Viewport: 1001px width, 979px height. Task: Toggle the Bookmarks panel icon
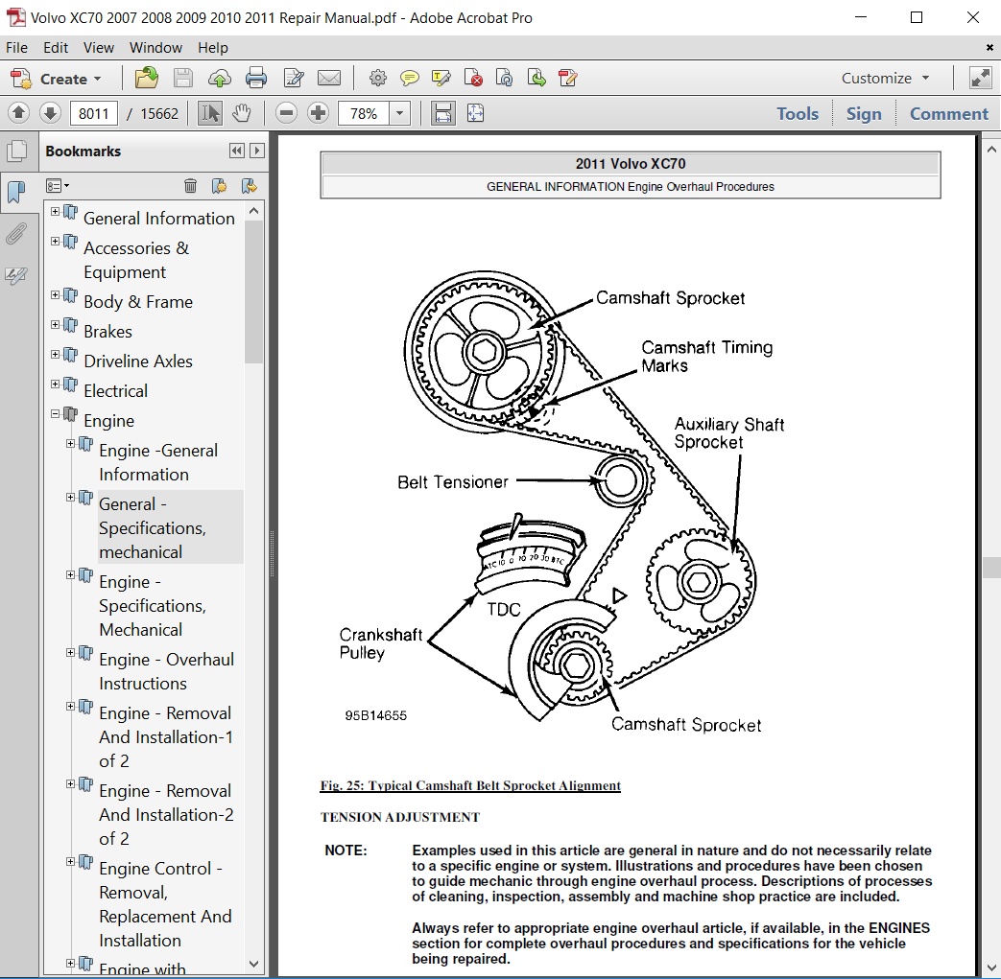pos(17,192)
